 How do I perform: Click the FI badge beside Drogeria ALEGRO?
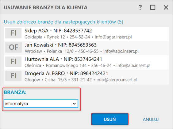[x=13, y=76]
